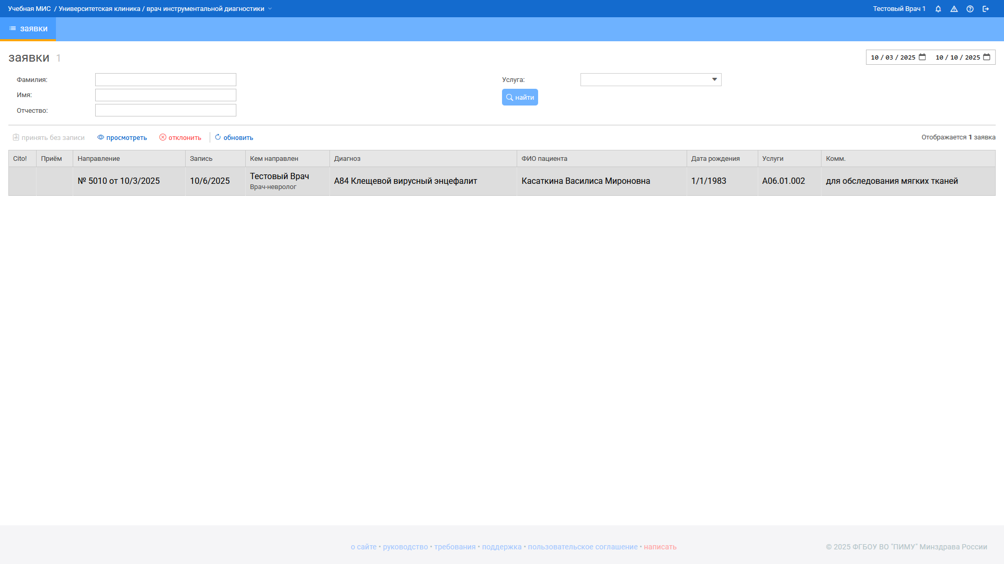This screenshot has width=1004, height=564.
Task: Click the logout icon in header
Action: (986, 9)
